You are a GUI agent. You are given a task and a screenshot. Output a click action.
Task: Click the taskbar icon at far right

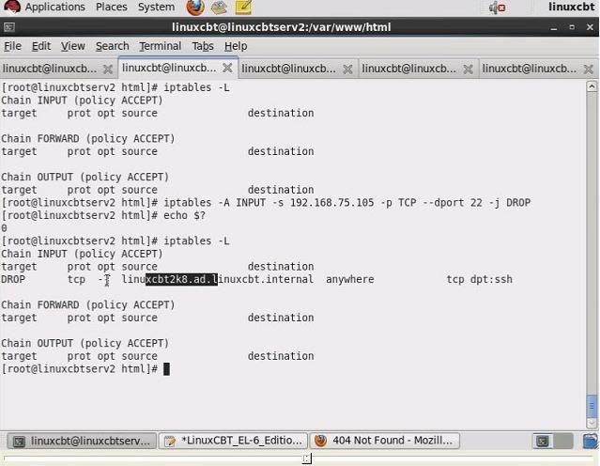[591, 442]
